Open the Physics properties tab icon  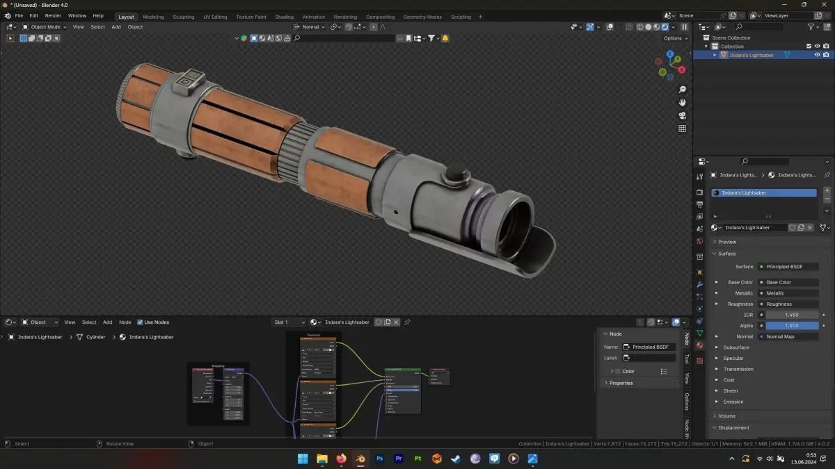point(699,308)
